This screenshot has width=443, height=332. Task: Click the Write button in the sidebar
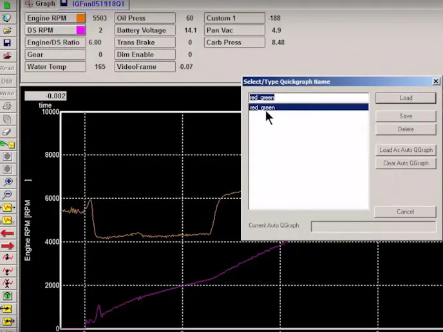point(7,94)
